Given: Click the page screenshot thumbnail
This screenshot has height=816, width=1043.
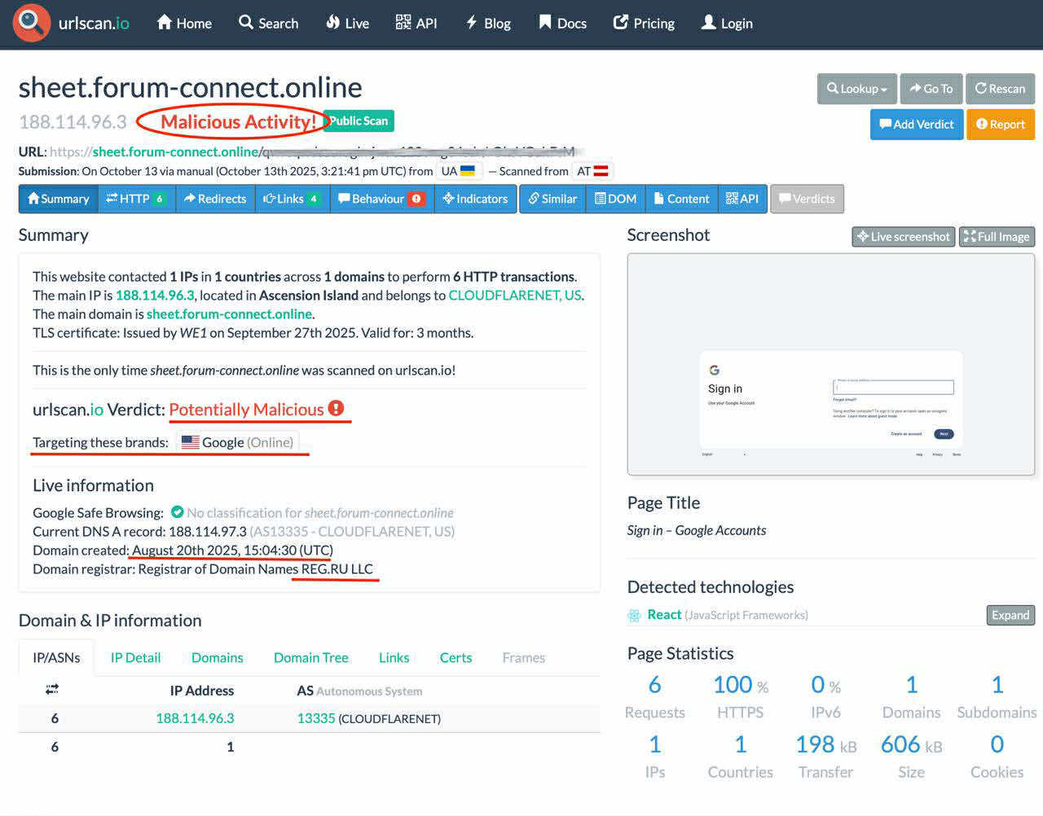Looking at the screenshot, I should pos(830,364).
